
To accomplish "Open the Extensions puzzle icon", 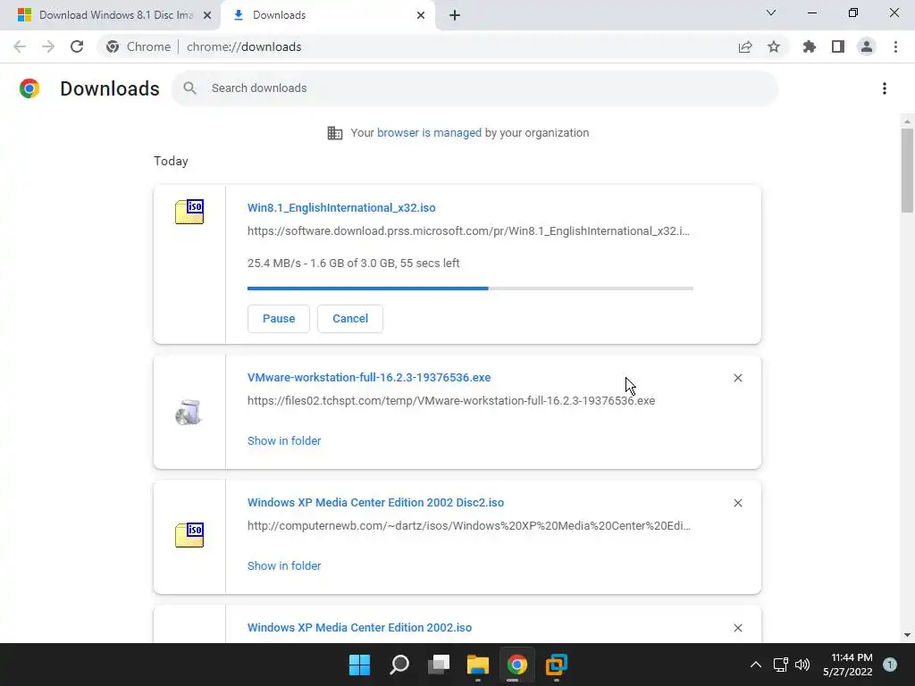I will [x=810, y=46].
